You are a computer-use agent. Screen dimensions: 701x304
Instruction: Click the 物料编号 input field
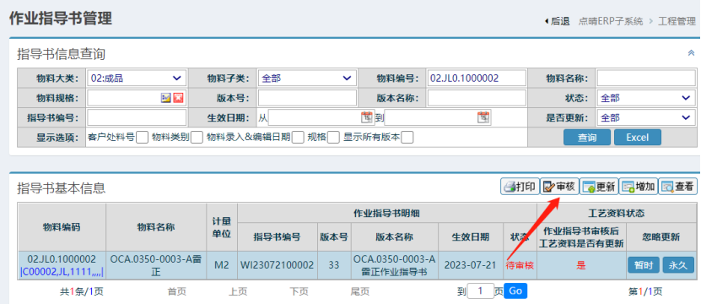point(477,79)
